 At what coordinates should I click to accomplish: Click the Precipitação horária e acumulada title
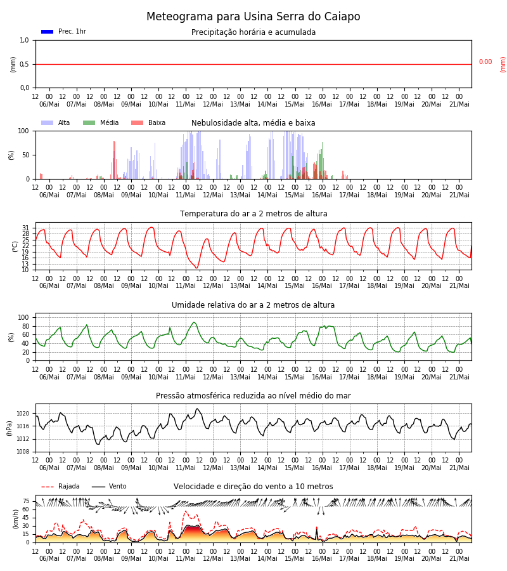click(x=253, y=32)
